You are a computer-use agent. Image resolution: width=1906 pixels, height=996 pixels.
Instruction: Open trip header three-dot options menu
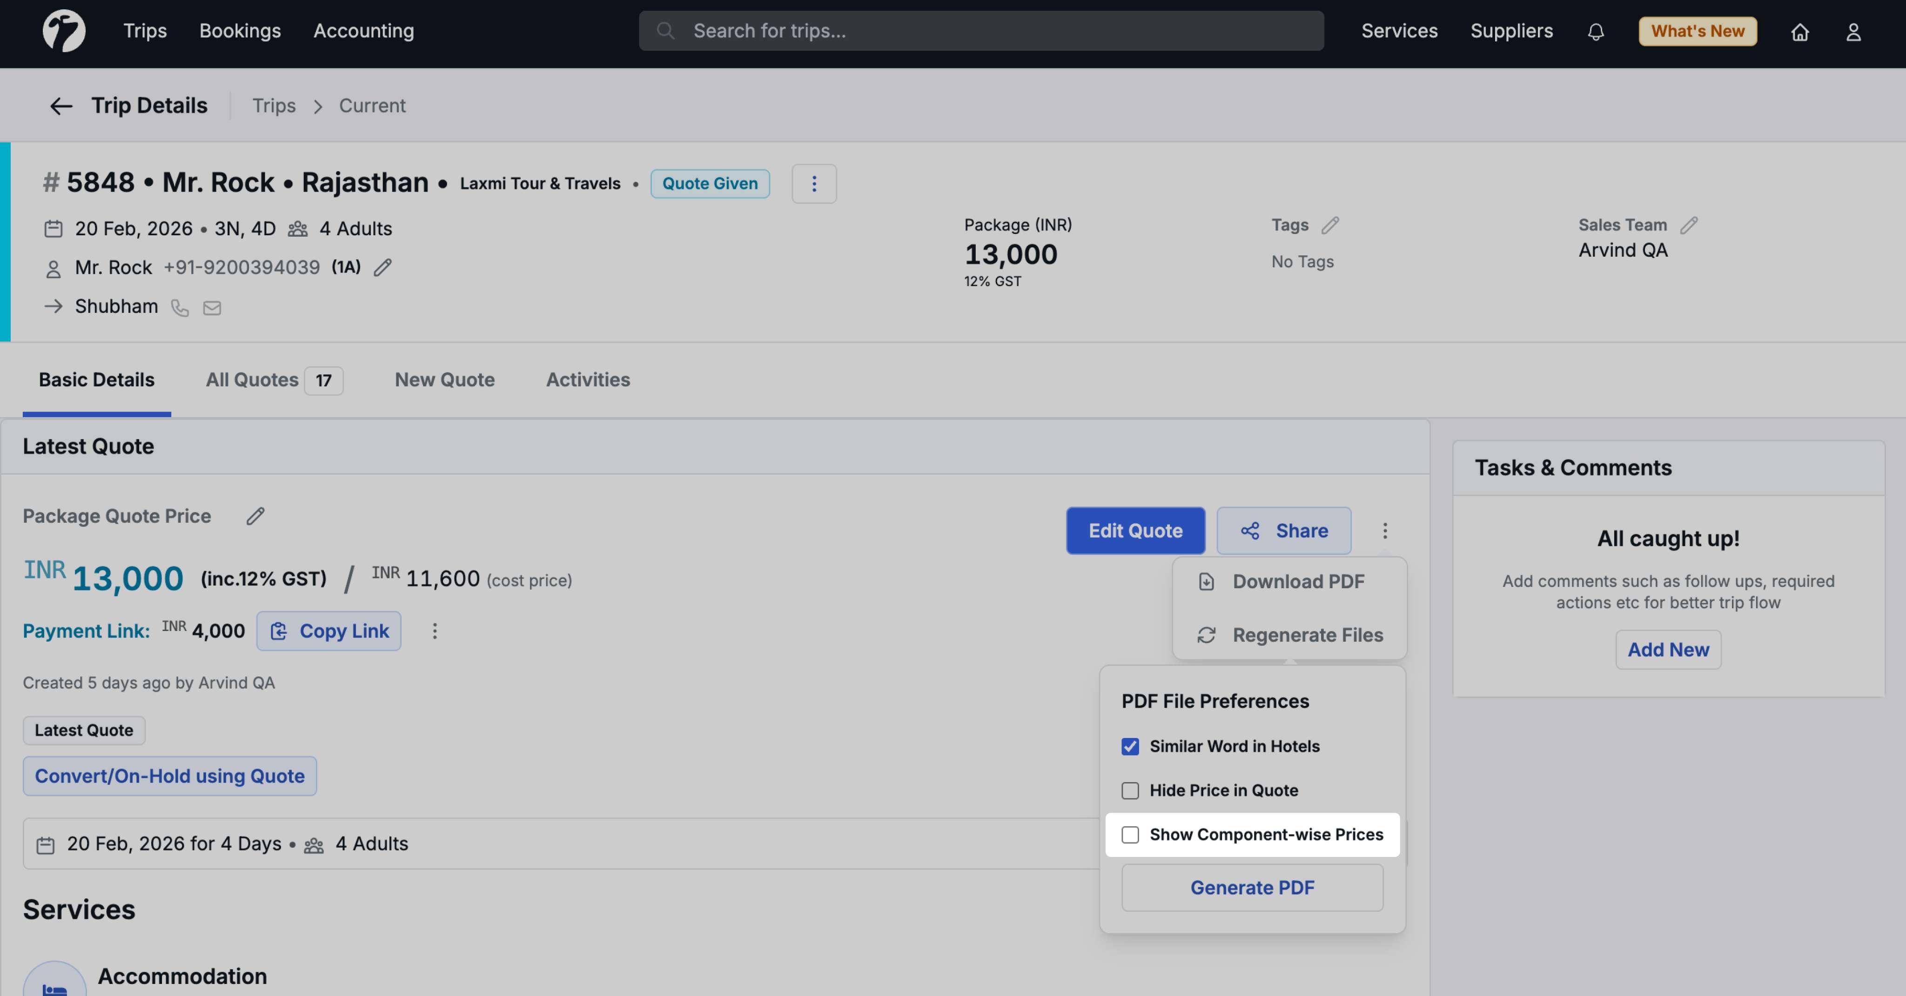814,183
